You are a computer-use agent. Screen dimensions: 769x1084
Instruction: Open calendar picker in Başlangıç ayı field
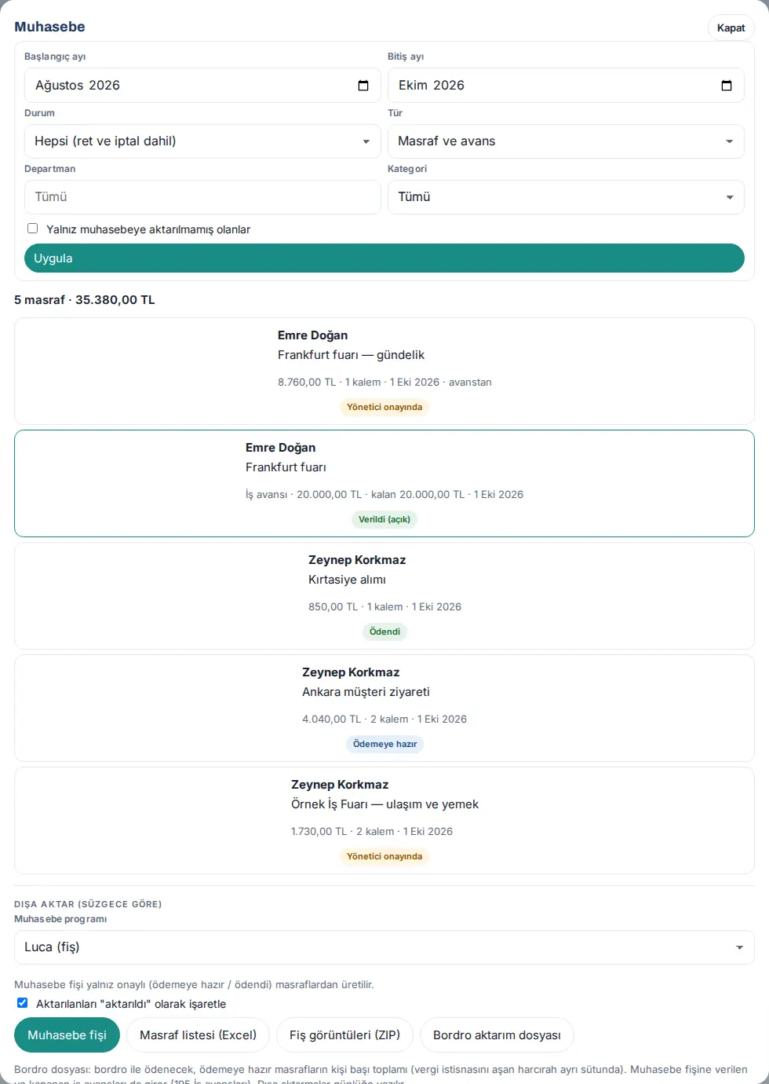coord(363,86)
